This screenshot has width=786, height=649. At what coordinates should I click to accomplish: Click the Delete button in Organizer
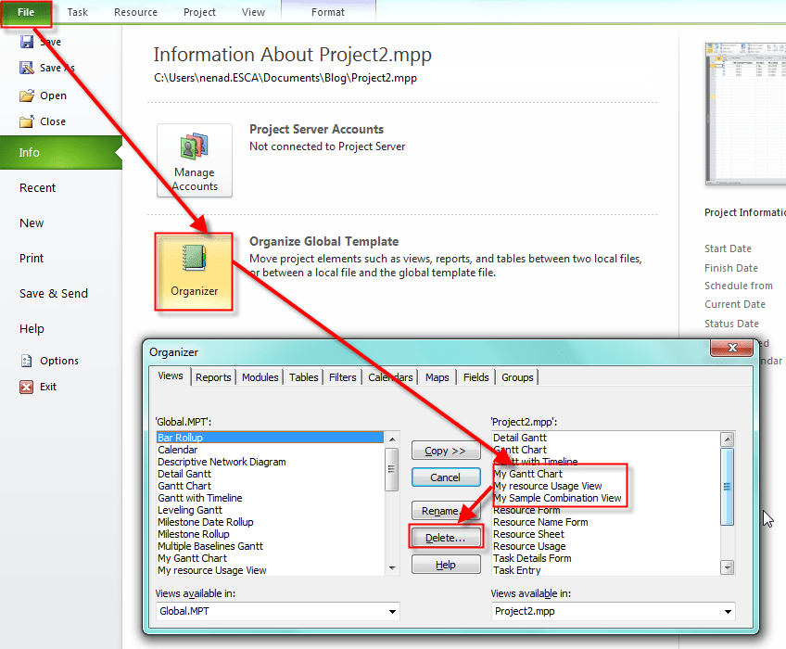click(446, 537)
